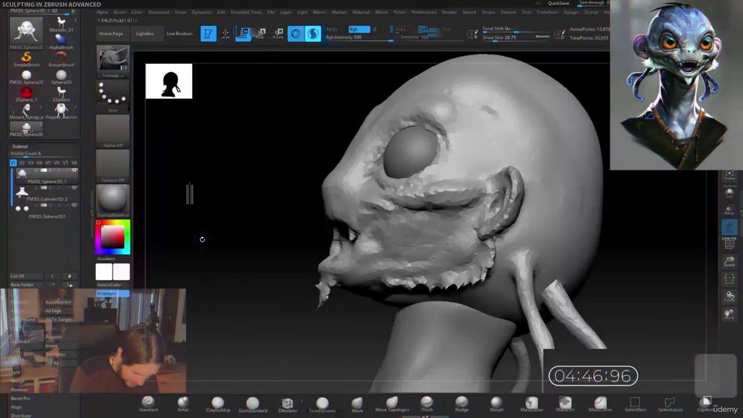Screen dimensions: 743x418
Task: Select the Nudge brush
Action: tap(461, 404)
